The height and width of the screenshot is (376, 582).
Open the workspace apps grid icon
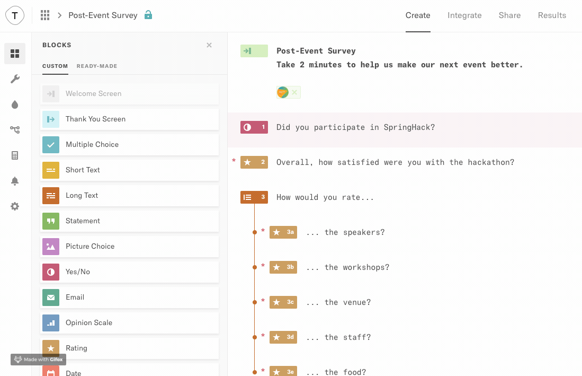45,15
